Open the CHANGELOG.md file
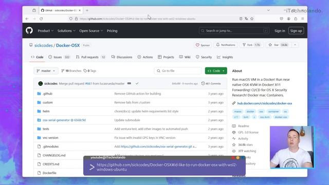 point(54,155)
